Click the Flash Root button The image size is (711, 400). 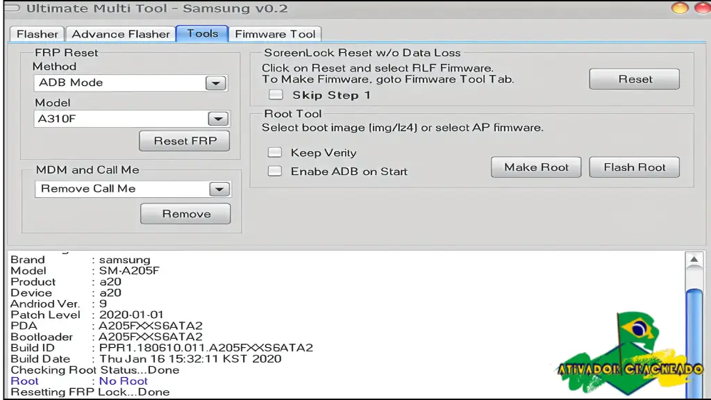point(635,167)
